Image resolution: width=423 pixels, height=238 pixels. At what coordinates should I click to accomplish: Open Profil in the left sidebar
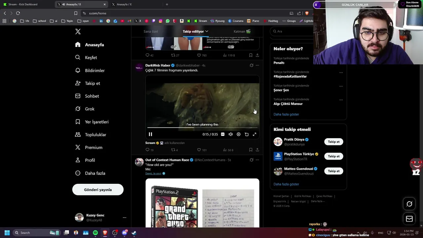[x=85, y=160]
